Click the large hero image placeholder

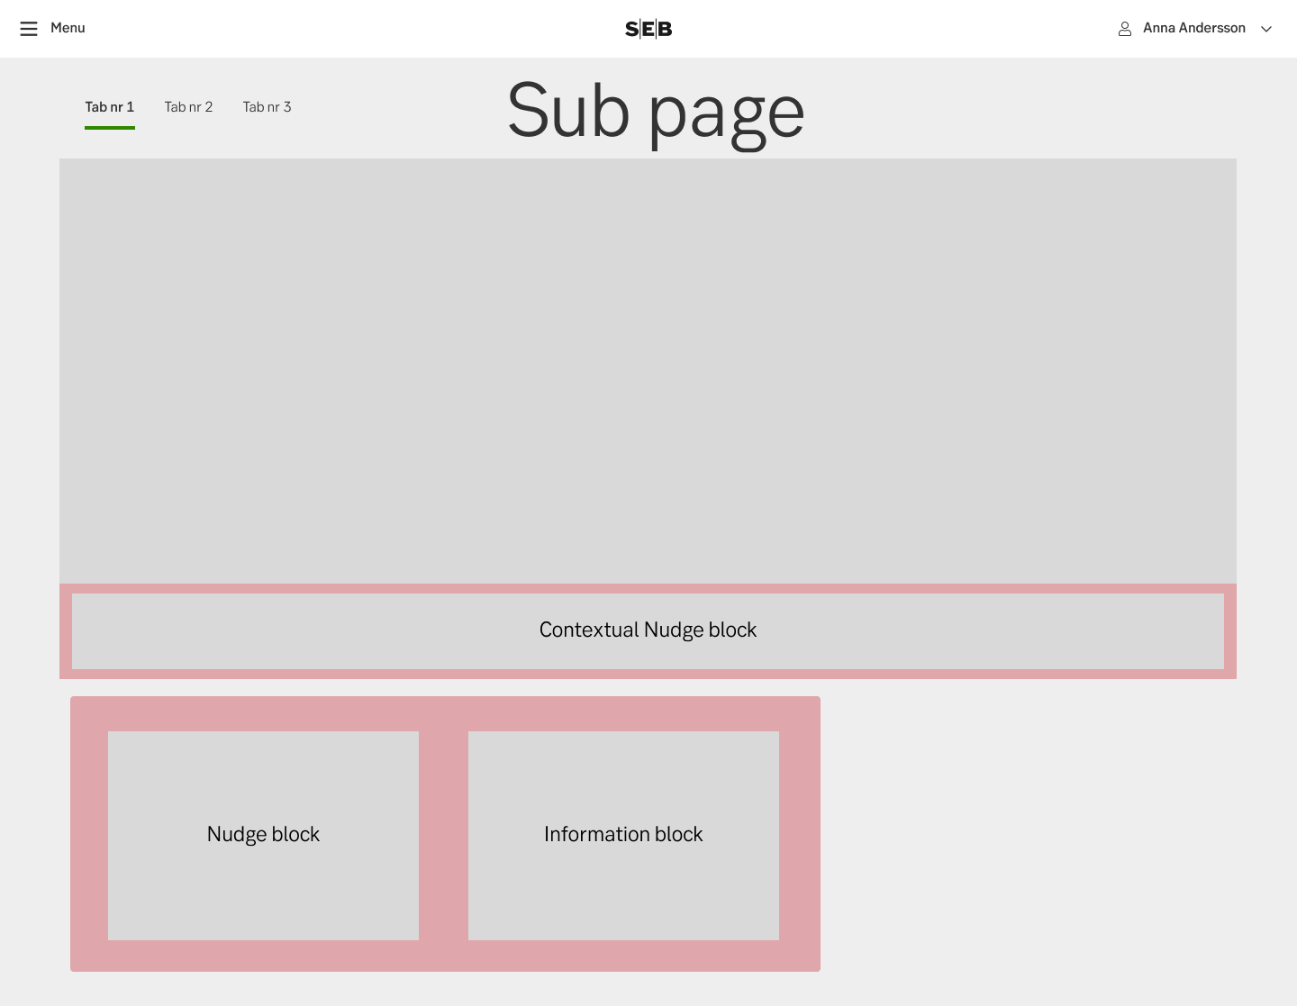648,371
